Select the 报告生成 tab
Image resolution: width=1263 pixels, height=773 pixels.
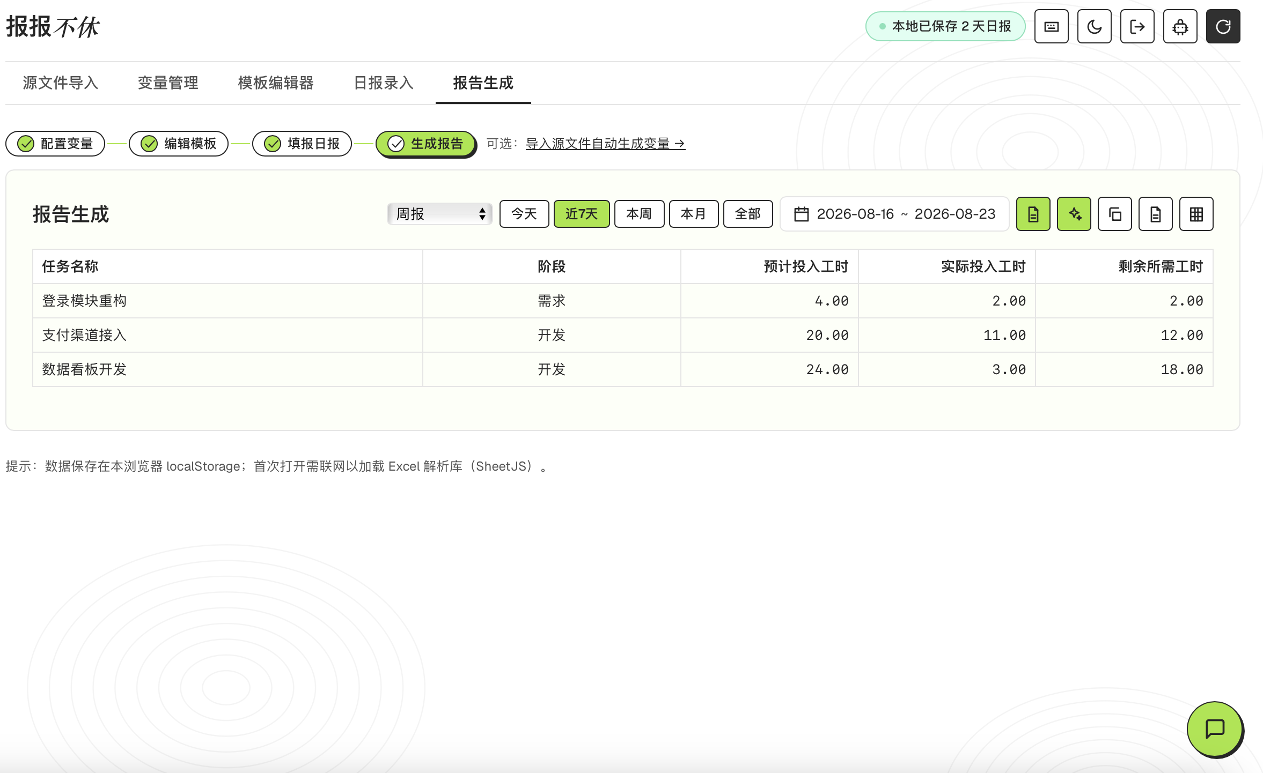click(x=483, y=83)
